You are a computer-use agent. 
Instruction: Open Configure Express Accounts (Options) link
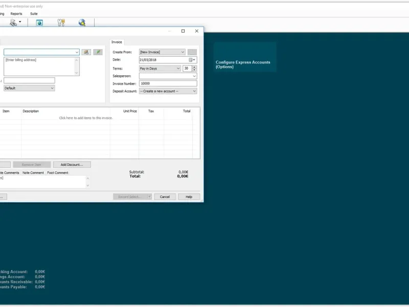point(243,64)
